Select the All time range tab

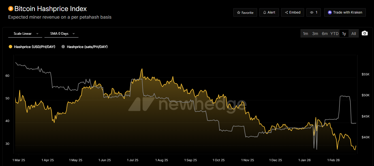coord(353,33)
